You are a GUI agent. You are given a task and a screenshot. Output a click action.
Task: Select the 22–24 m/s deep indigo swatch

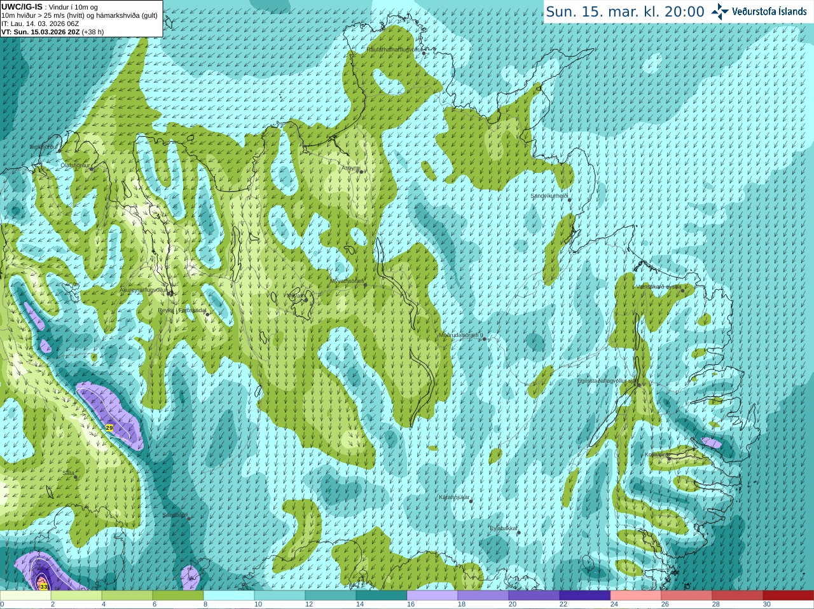coord(585,596)
